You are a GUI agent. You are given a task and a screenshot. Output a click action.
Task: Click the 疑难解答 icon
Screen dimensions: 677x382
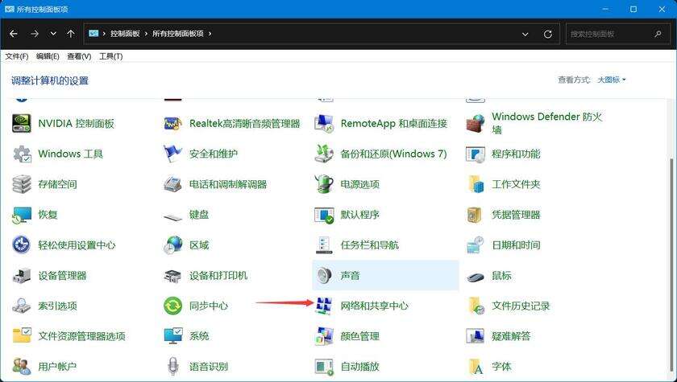[x=476, y=336]
